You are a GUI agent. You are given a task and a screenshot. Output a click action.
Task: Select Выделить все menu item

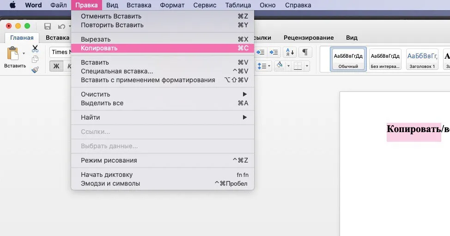point(162,103)
